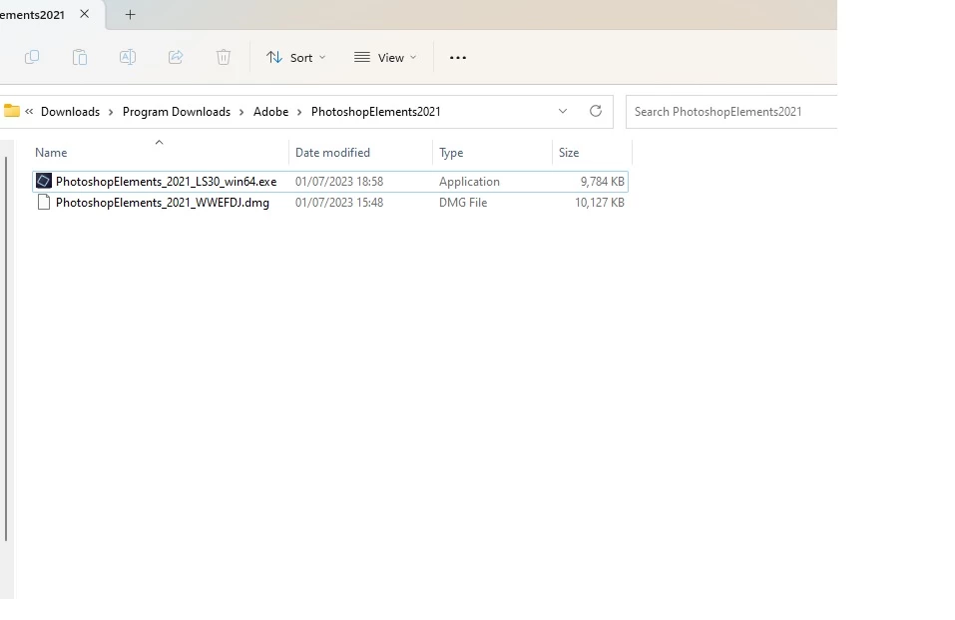Click the Refresh button
This screenshot has width=955, height=620.
(596, 111)
